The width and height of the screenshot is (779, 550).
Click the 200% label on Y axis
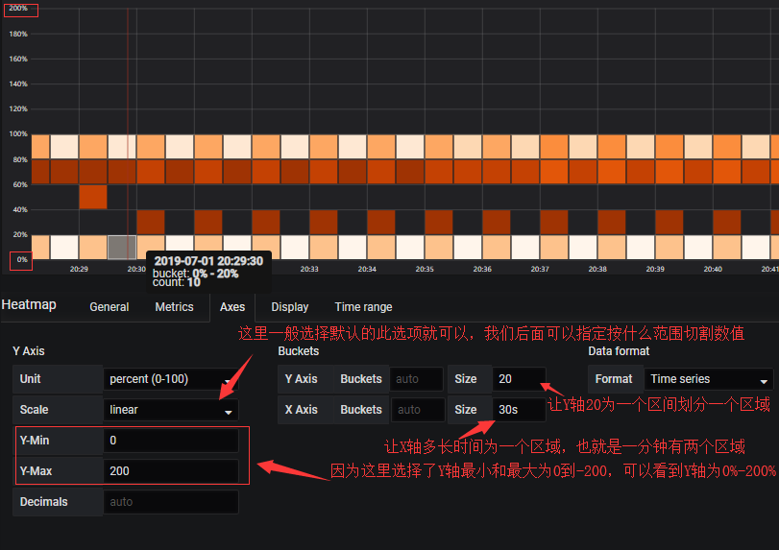(x=18, y=10)
